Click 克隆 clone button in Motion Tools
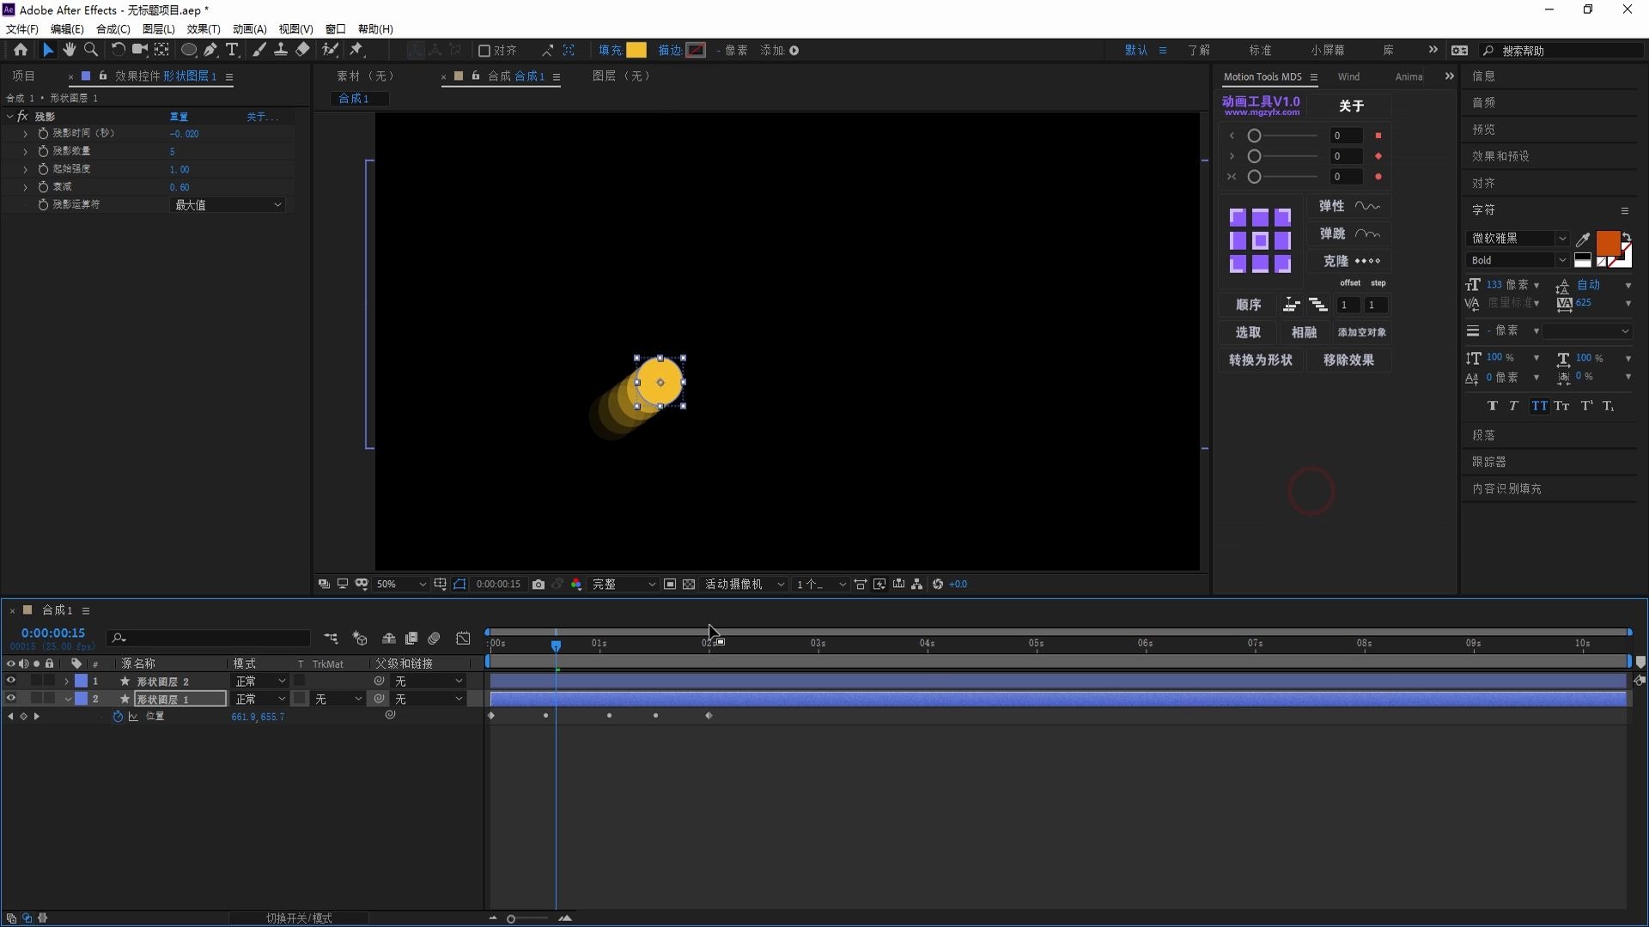 coord(1349,261)
